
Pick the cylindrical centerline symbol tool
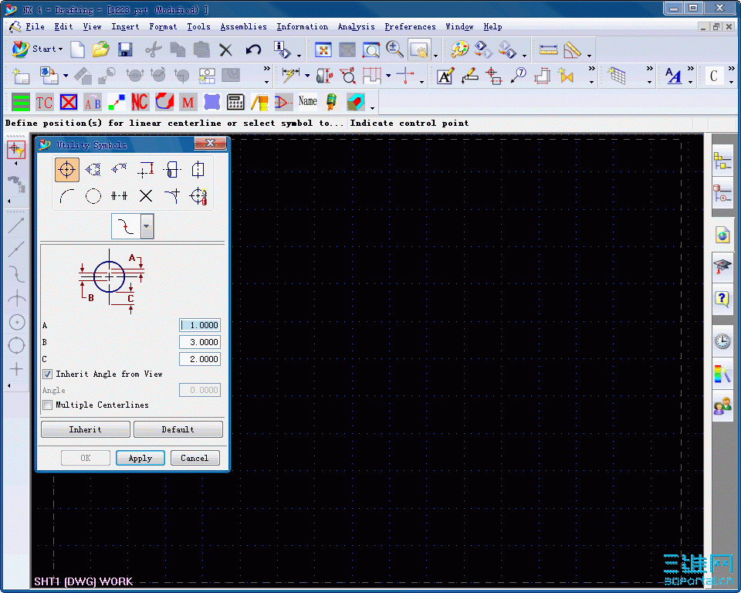click(197, 169)
